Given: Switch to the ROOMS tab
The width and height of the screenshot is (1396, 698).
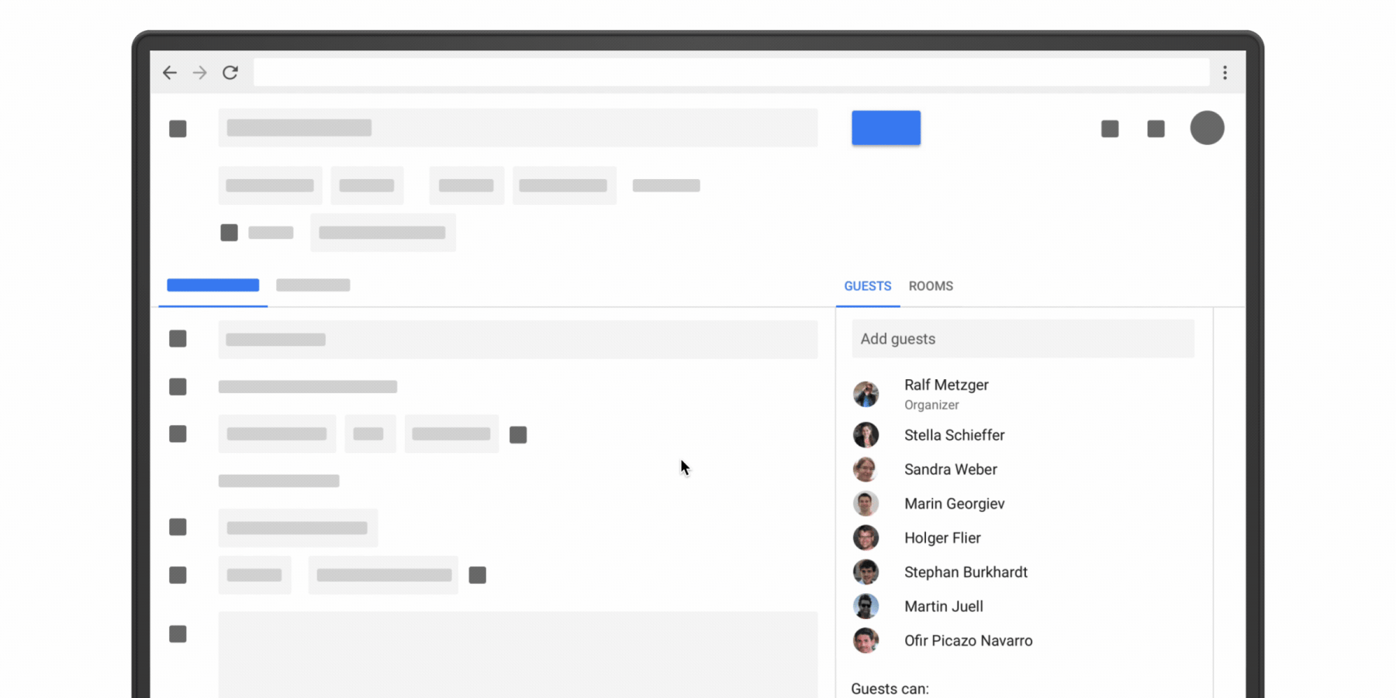Looking at the screenshot, I should click(931, 286).
